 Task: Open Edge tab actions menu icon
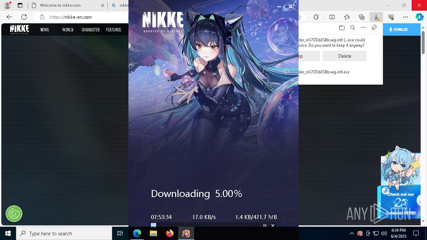(20, 5)
